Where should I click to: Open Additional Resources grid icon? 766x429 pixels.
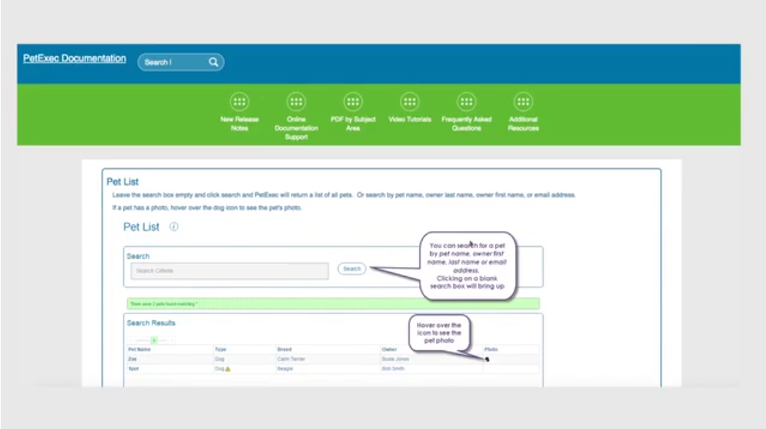(523, 101)
